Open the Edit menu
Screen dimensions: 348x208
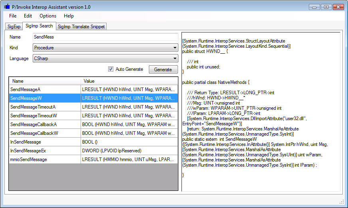tap(28, 16)
